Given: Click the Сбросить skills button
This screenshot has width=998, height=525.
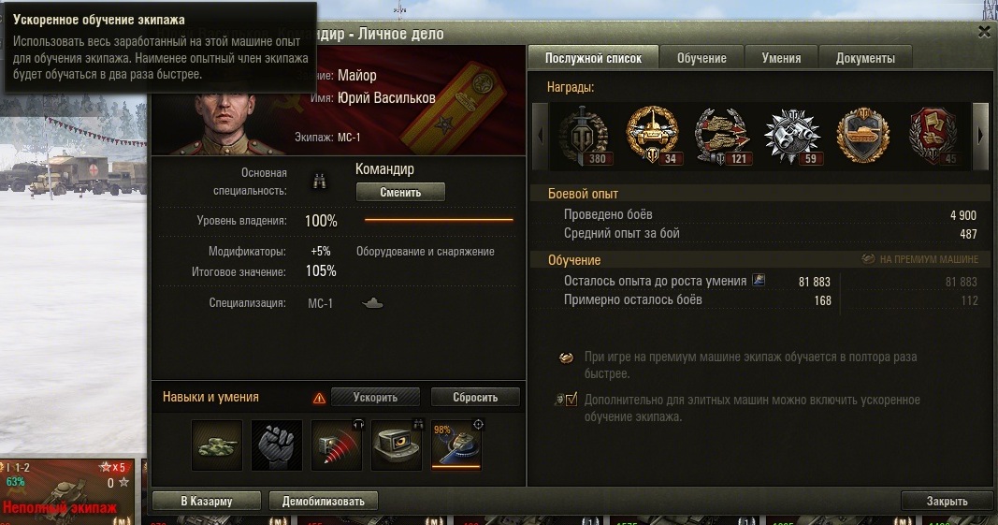Looking at the screenshot, I should (x=475, y=397).
